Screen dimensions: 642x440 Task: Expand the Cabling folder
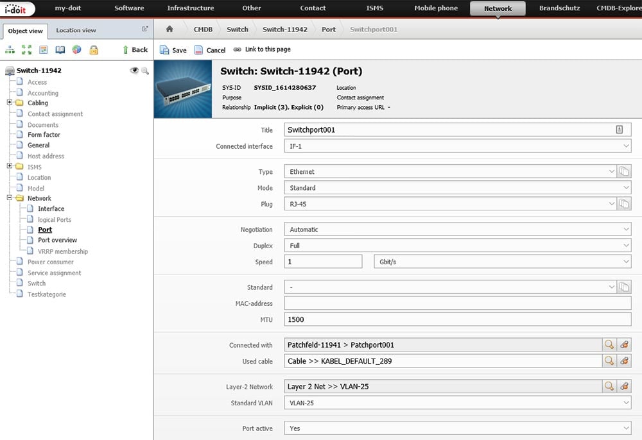click(10, 102)
